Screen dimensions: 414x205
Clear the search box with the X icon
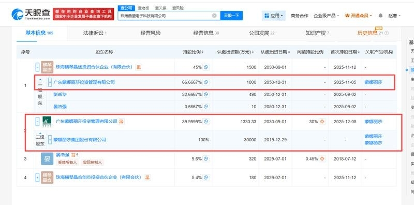click(214, 16)
